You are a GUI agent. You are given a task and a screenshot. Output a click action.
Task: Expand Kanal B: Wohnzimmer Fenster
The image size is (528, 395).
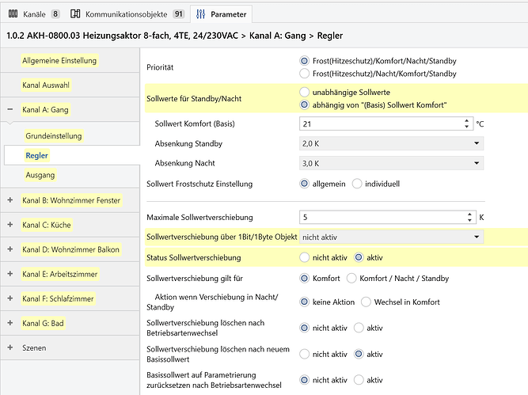pos(10,200)
